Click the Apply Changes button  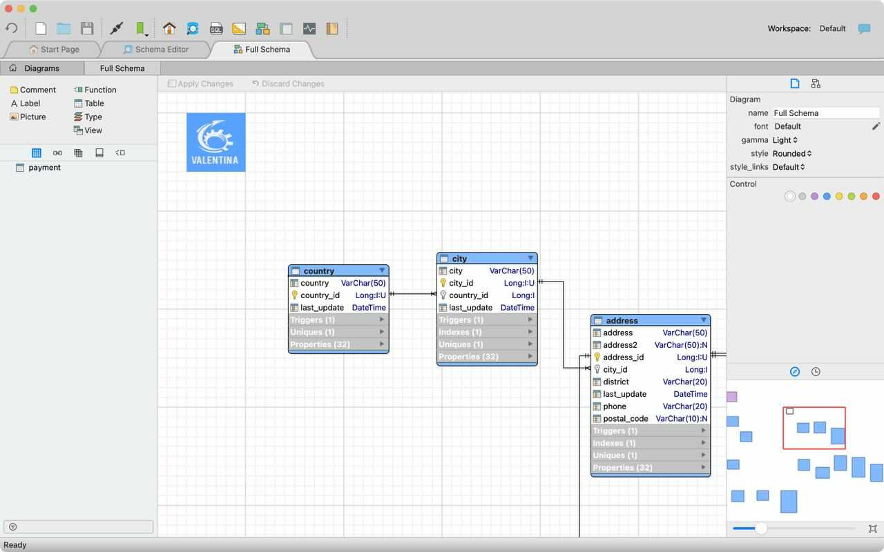pos(200,84)
